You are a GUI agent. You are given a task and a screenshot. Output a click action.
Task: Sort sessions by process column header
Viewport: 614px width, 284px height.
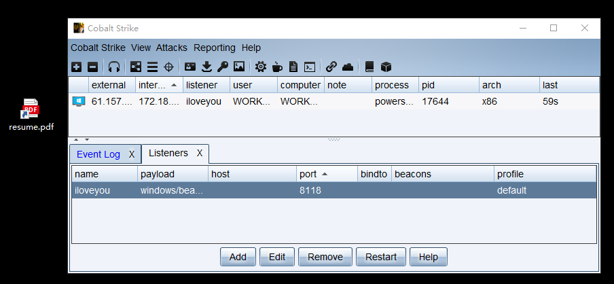pos(395,85)
